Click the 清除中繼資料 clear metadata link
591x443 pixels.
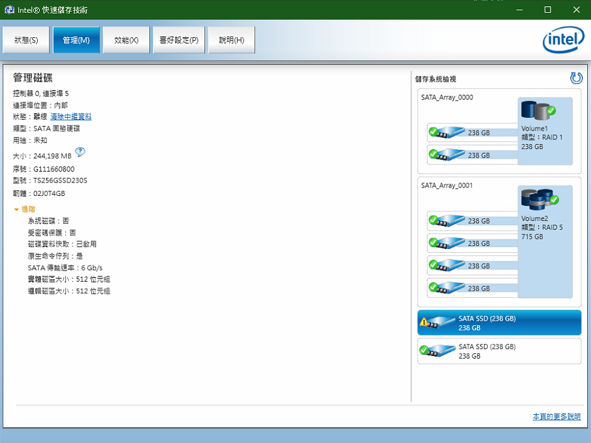[71, 117]
